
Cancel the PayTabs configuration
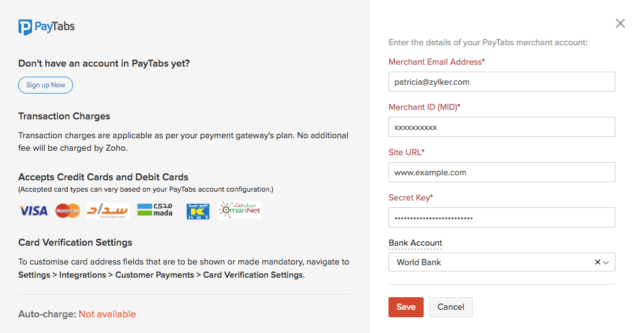[x=451, y=307]
